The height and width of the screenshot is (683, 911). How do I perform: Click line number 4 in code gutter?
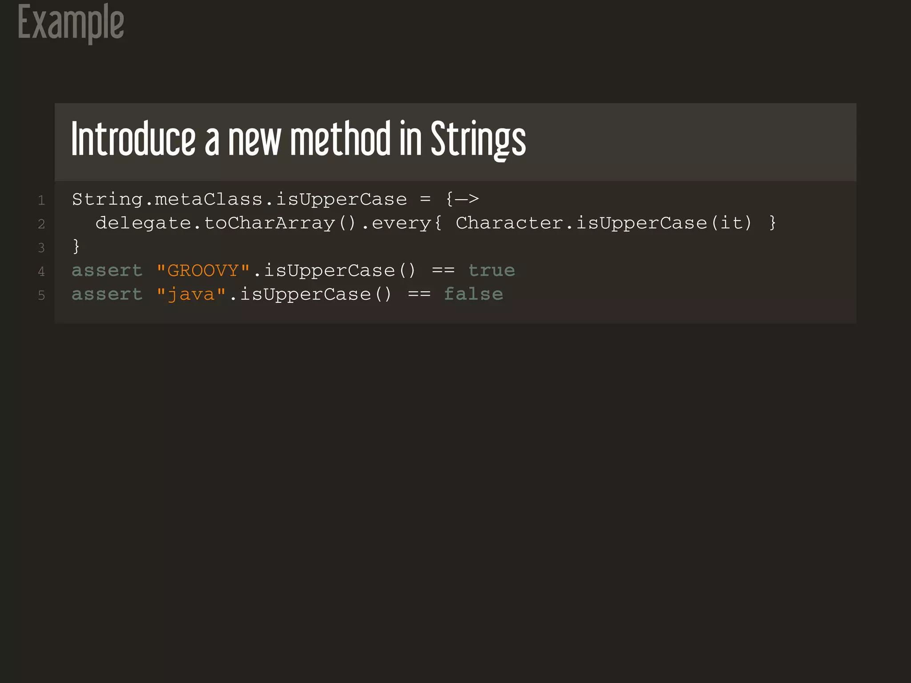tap(41, 271)
